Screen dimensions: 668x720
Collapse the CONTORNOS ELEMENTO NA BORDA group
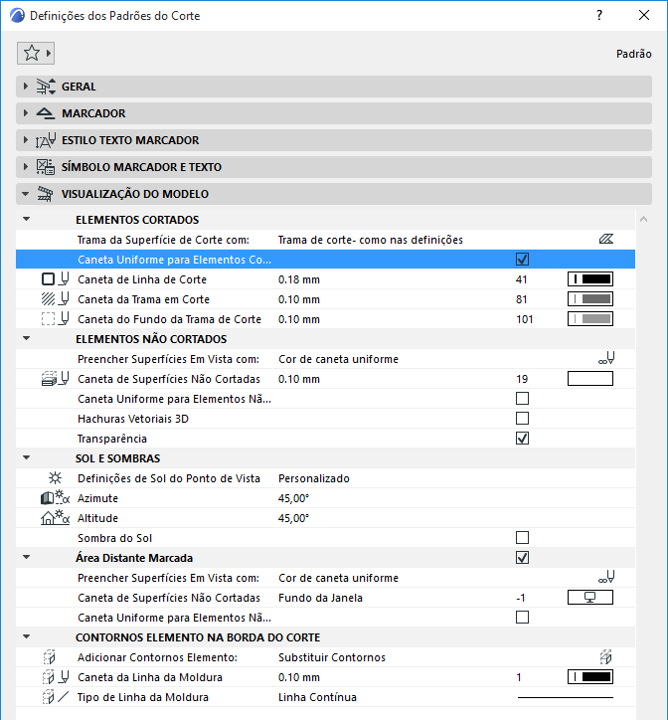click(x=27, y=636)
